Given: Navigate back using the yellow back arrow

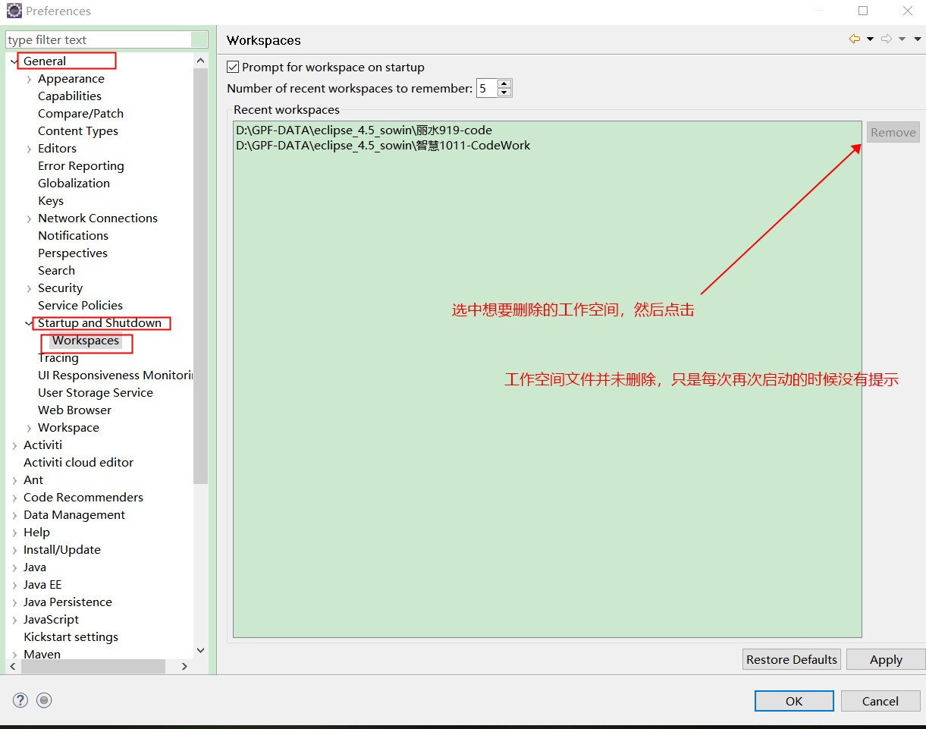Looking at the screenshot, I should 855,39.
